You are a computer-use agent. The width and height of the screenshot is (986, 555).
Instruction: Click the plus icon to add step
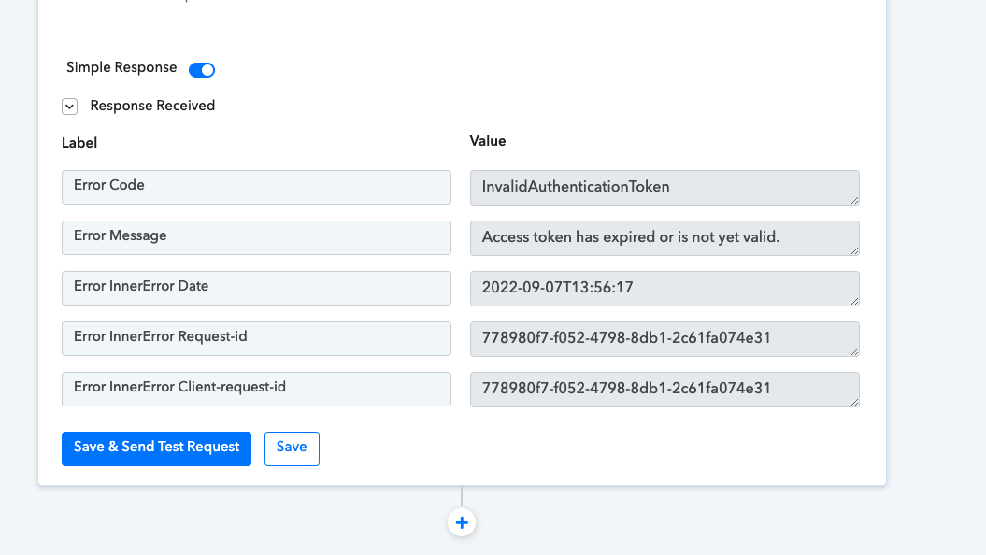click(462, 522)
